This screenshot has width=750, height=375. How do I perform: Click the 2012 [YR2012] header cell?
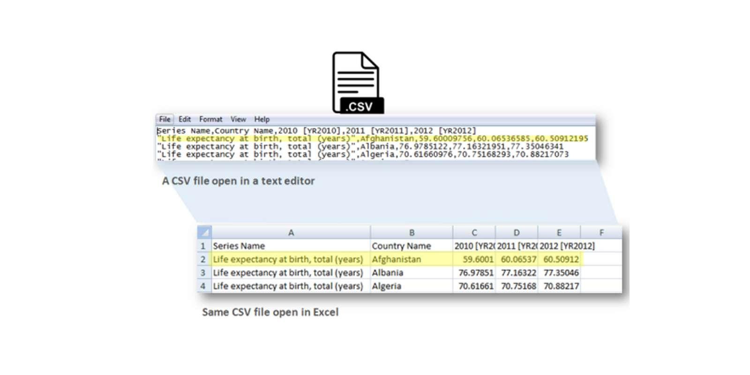559,246
